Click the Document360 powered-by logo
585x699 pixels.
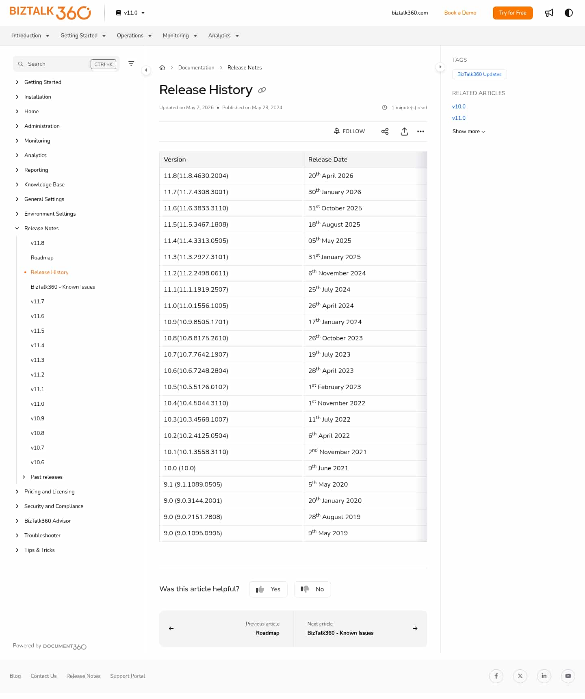click(65, 646)
